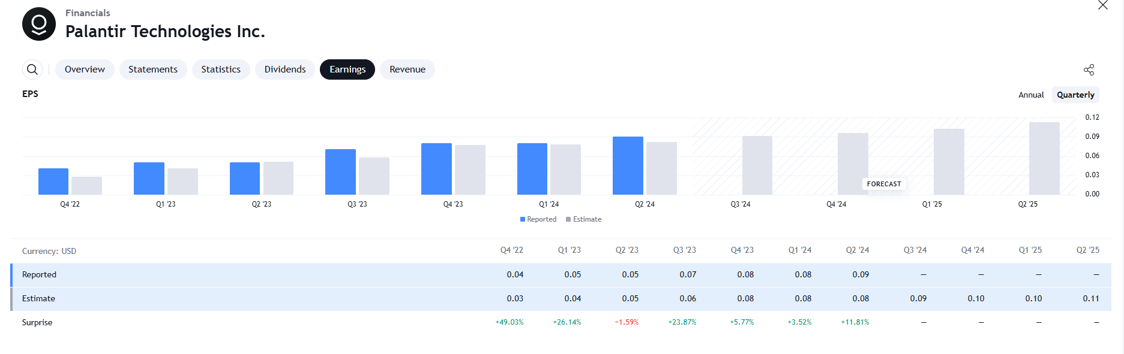Screen dimensions: 1124x354
Task: Click the Q3 '23 reported blue bar
Action: (x=340, y=172)
